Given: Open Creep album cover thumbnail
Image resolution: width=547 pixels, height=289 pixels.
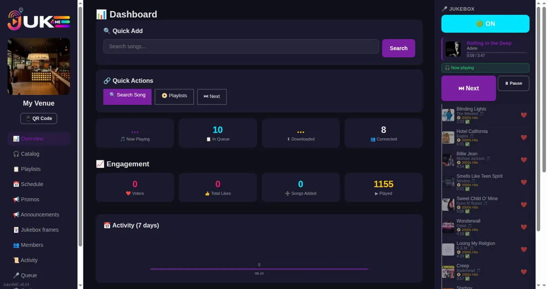Looking at the screenshot, I should coord(448,272).
